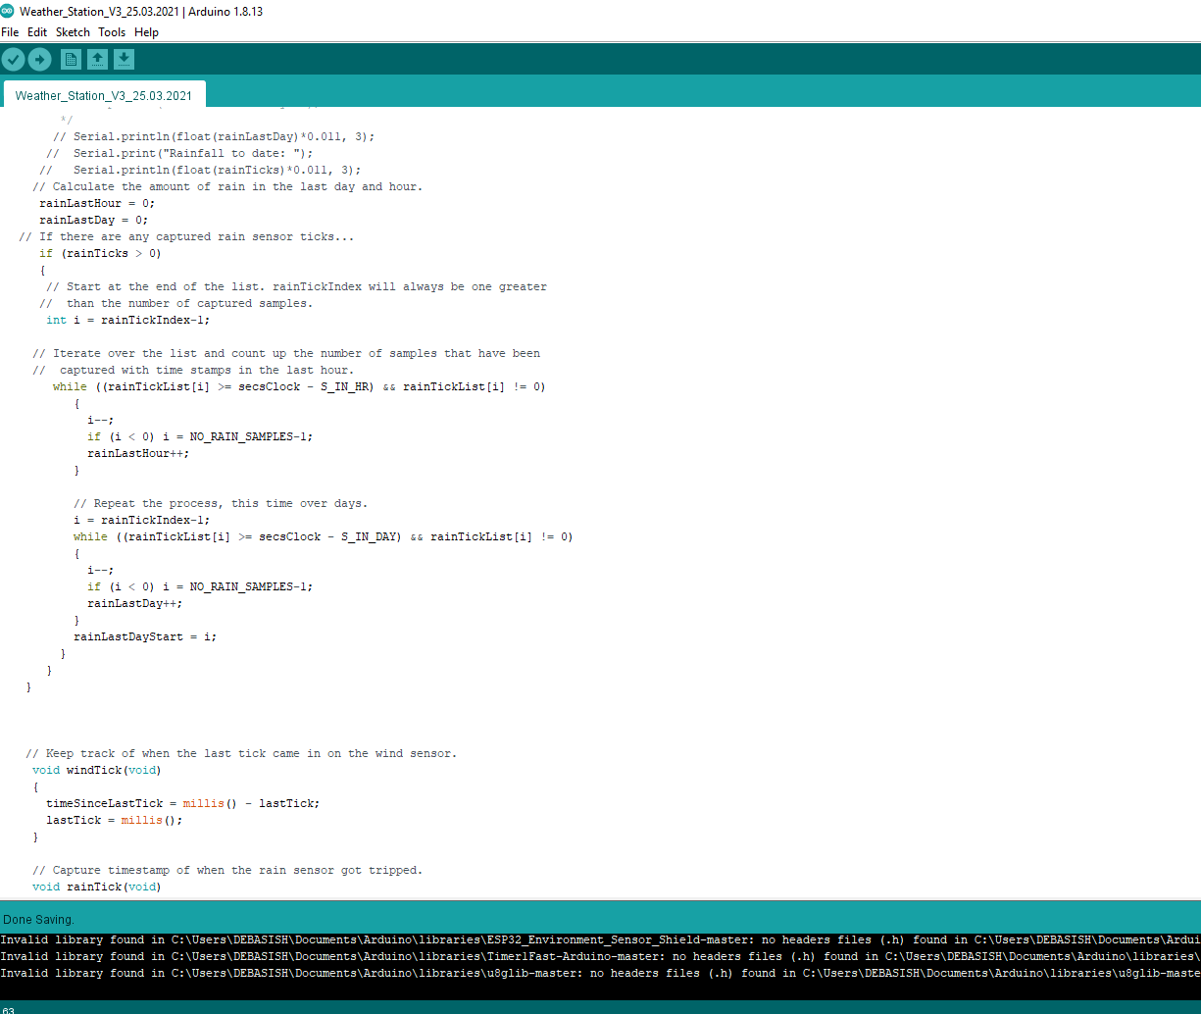The width and height of the screenshot is (1201, 1014).
Task: Click the "void windTick(void)" function line
Action: (x=97, y=770)
